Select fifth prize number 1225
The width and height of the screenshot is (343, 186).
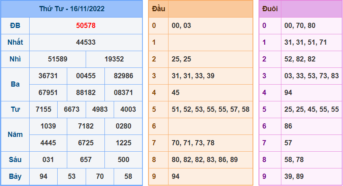(x=123, y=143)
